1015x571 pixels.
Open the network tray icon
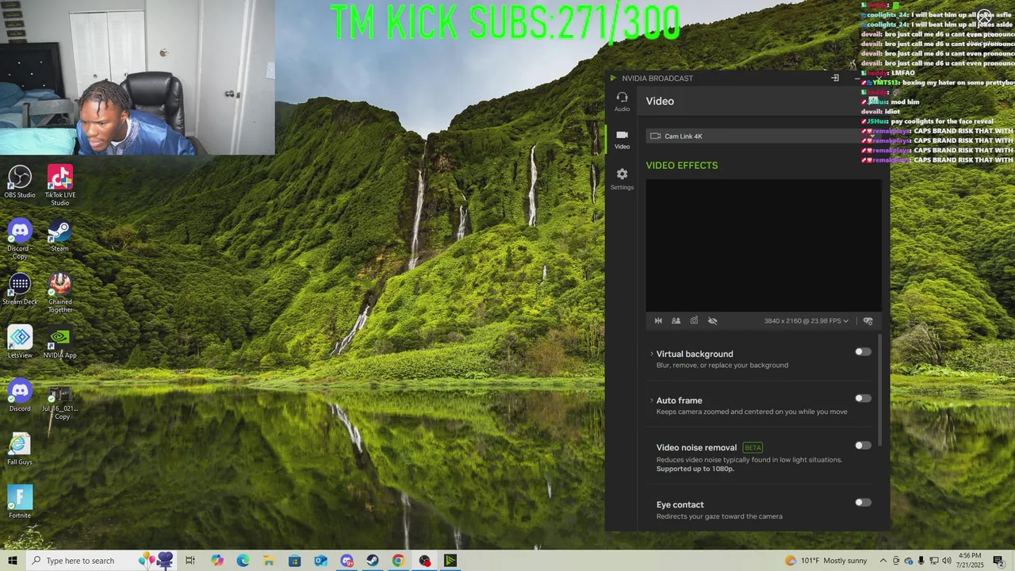point(934,561)
